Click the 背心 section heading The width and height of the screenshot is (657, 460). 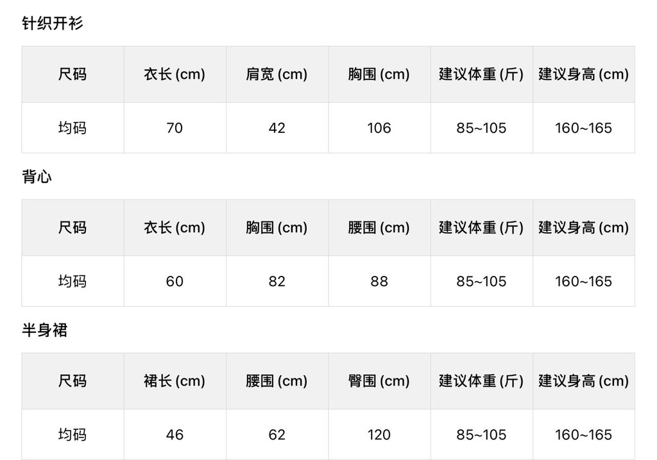37,177
